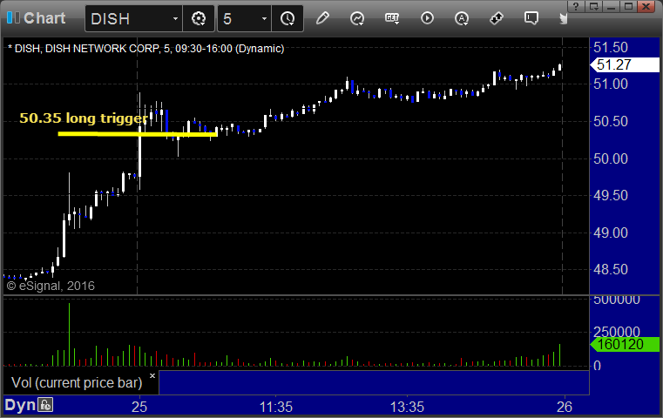
Task: Open the time template clock menu
Action: point(288,18)
